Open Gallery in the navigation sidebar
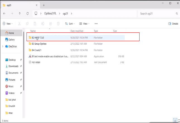 click(x=11, y=40)
